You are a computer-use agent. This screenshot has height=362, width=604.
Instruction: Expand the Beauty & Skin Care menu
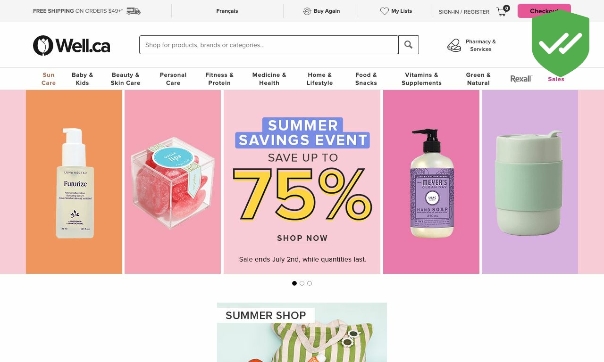pos(126,79)
